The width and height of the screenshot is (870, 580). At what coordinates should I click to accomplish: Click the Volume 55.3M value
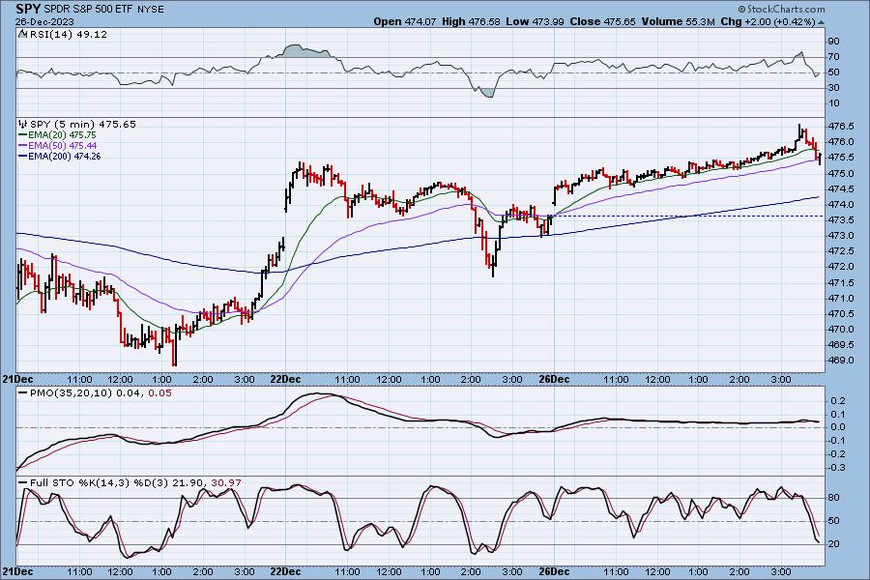tap(678, 21)
